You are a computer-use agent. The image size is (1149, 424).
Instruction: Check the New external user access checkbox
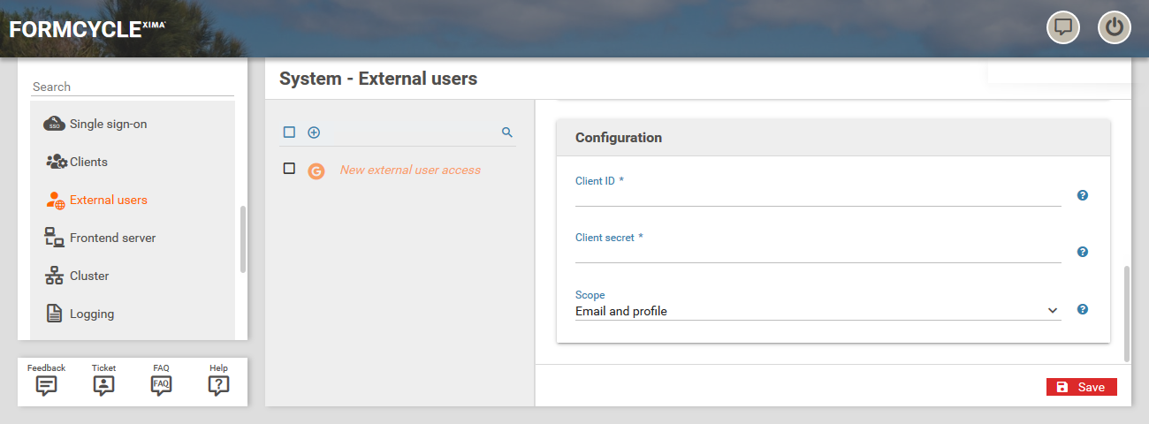click(289, 169)
